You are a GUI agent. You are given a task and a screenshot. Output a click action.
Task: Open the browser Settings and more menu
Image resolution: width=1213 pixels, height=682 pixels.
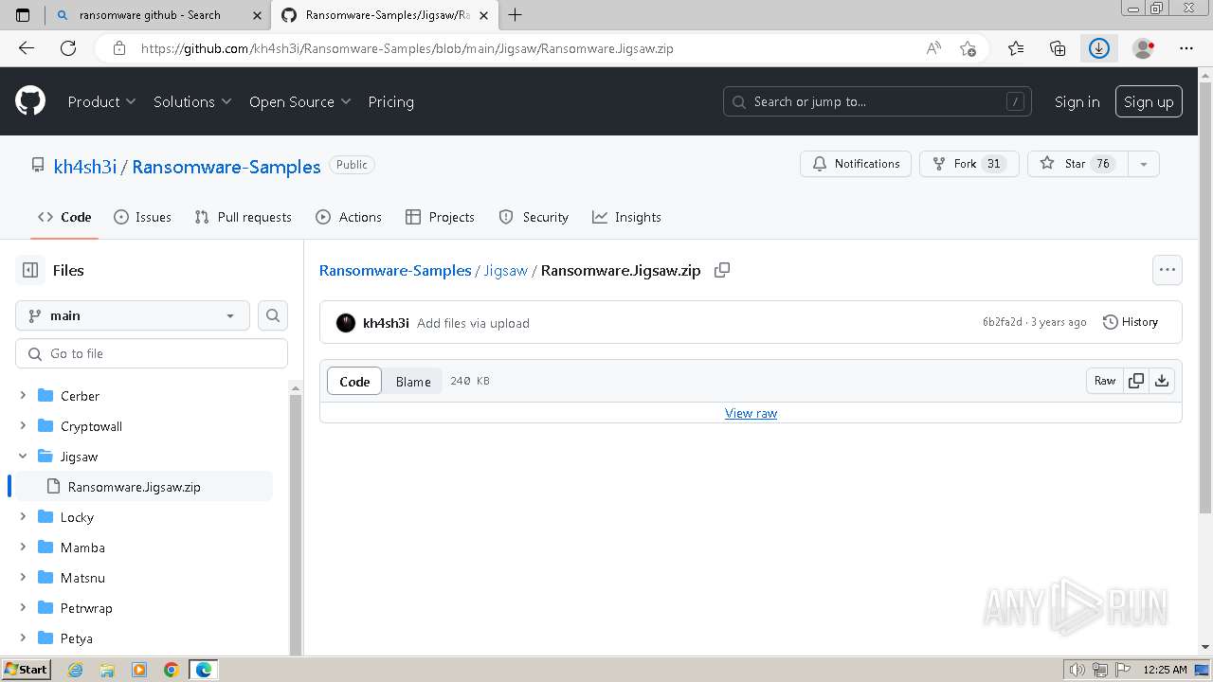(x=1186, y=48)
